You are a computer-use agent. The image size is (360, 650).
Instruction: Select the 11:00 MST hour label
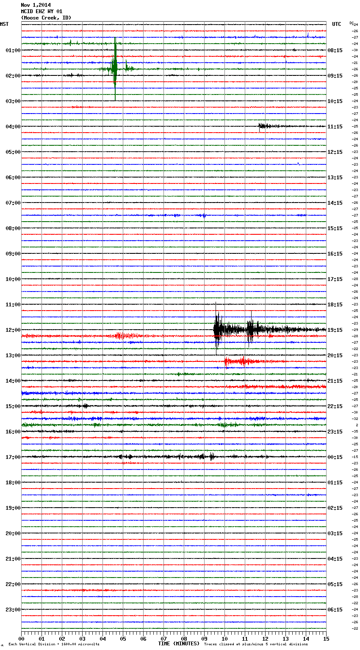[x=13, y=304]
